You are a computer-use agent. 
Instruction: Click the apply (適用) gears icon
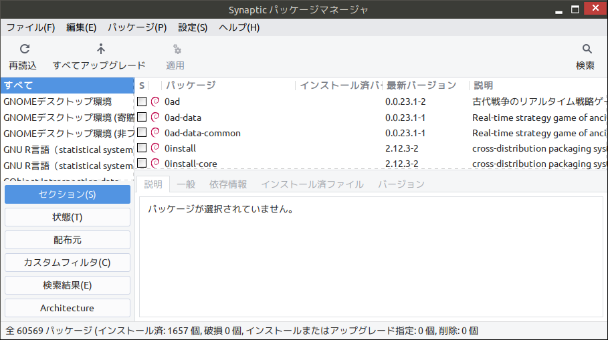177,49
